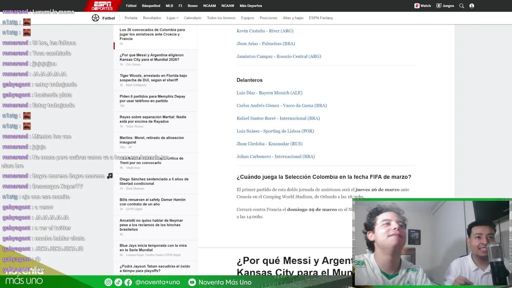The image size is (512, 288).
Task: Open the Básquetbol top menu item
Action: point(151,6)
